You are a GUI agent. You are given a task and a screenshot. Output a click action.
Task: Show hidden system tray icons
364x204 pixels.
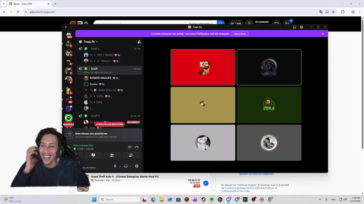click(320, 199)
